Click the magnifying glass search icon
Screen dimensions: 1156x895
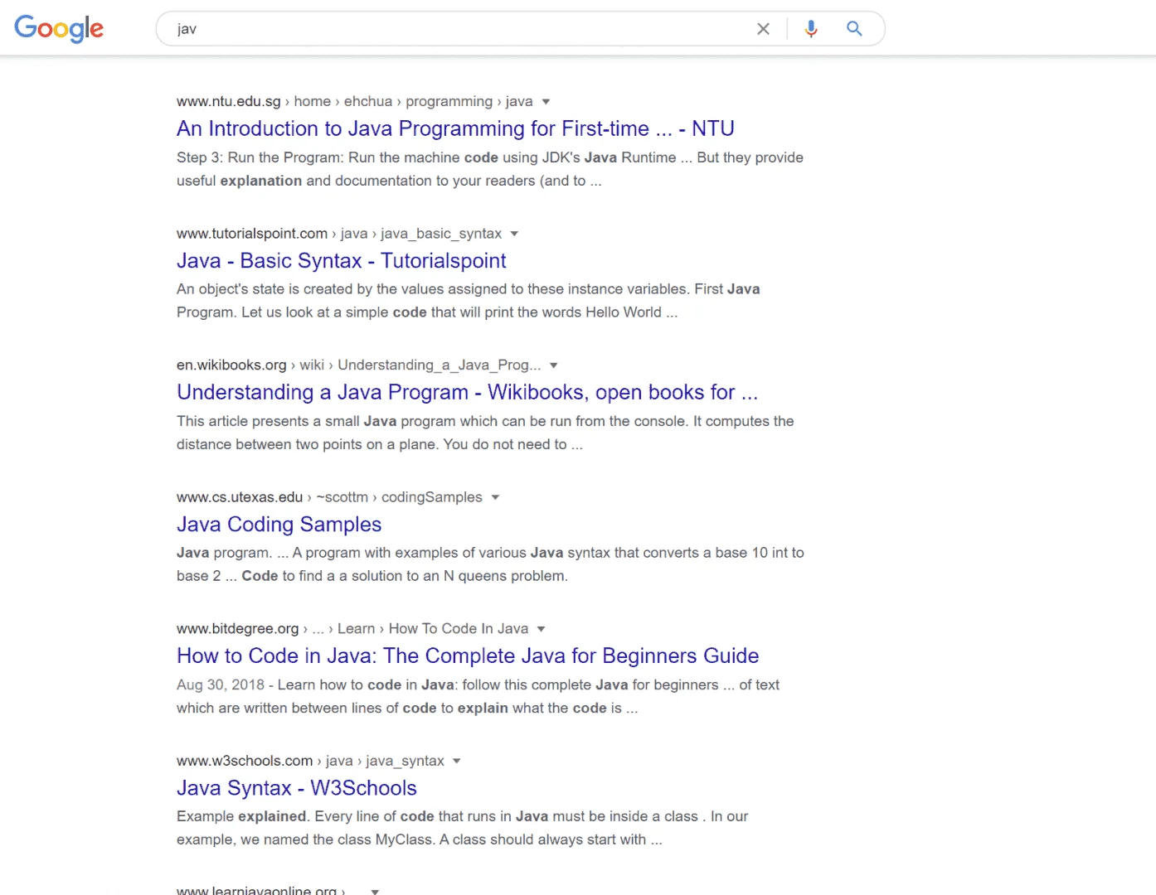(854, 29)
